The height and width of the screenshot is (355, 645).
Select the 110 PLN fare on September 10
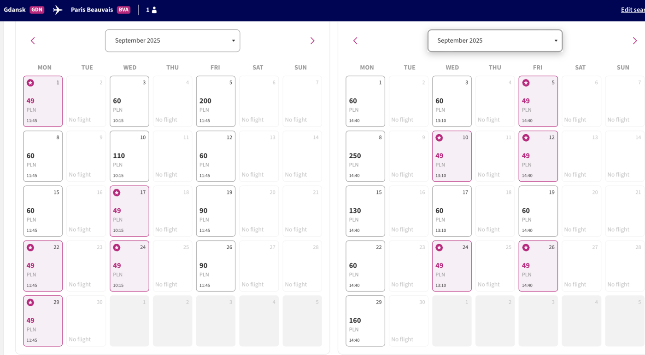click(x=129, y=156)
